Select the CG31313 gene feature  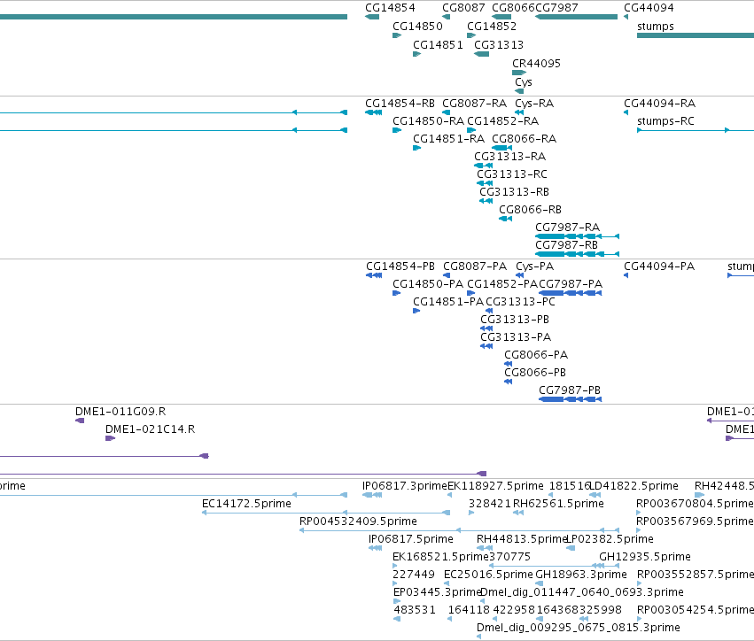pos(481,54)
